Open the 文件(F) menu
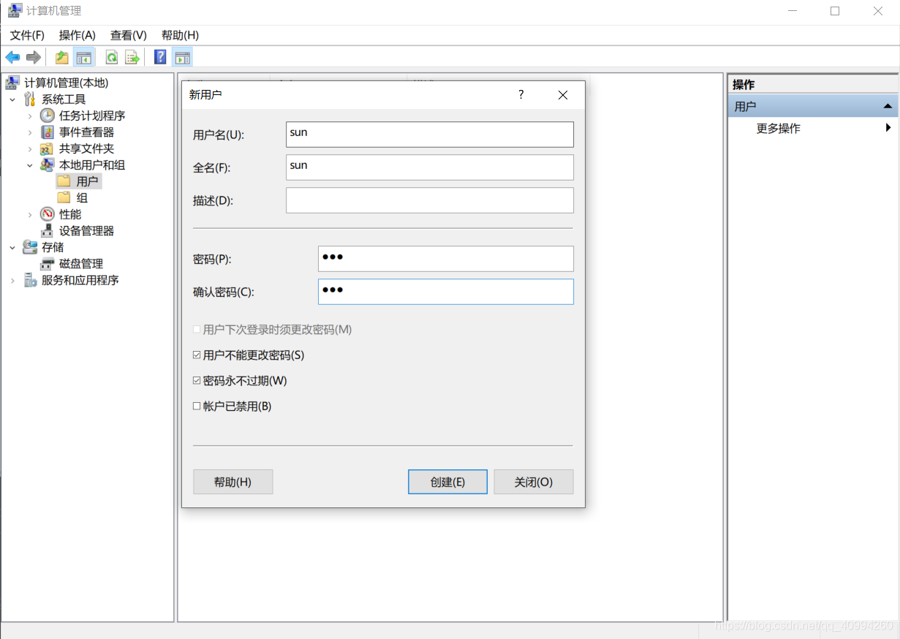Screen dimensions: 900x639 27,35
